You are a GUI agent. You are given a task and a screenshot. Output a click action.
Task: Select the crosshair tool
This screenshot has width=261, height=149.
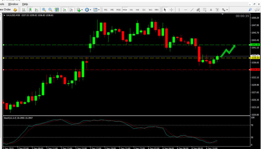(171, 10)
